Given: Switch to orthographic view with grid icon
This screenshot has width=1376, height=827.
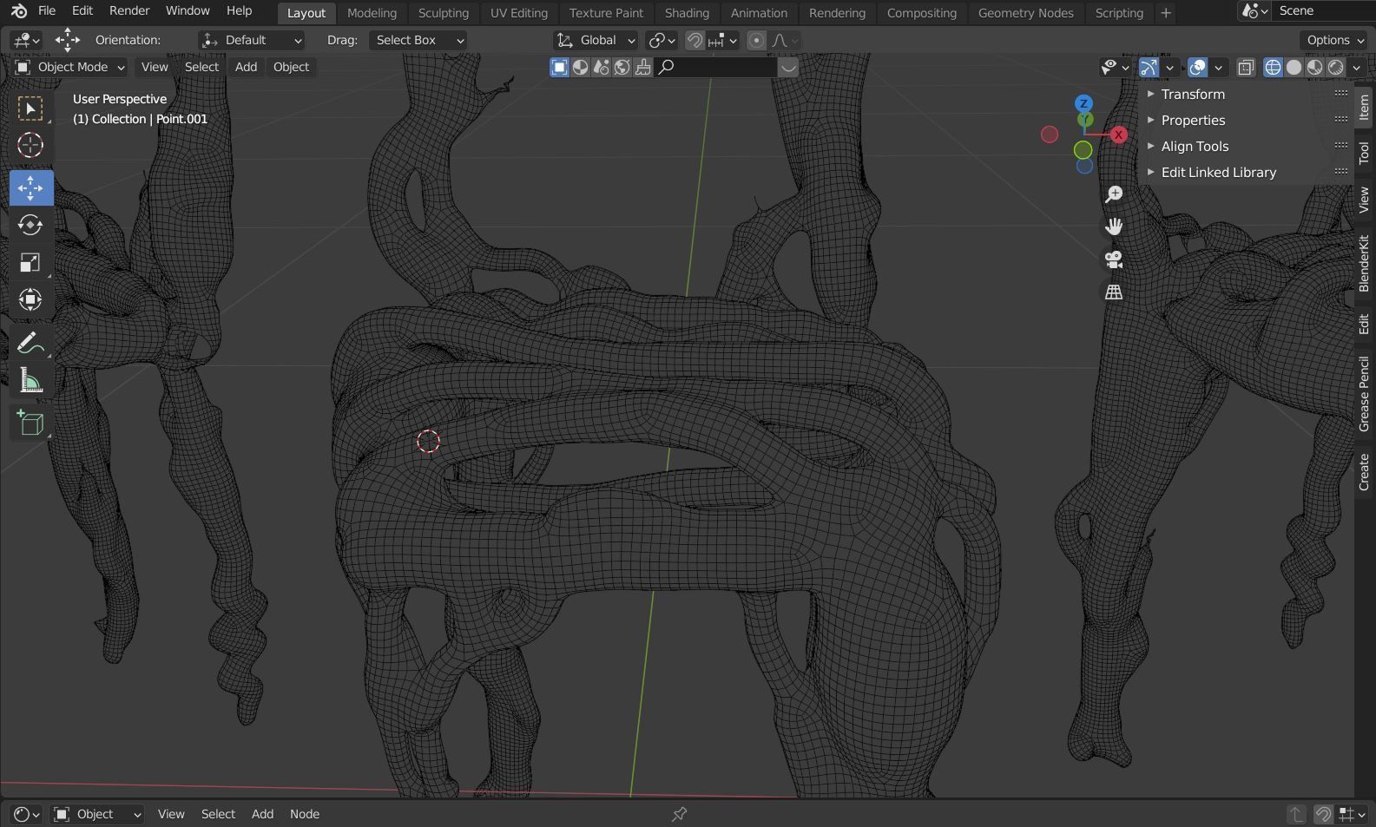Looking at the screenshot, I should (1113, 292).
